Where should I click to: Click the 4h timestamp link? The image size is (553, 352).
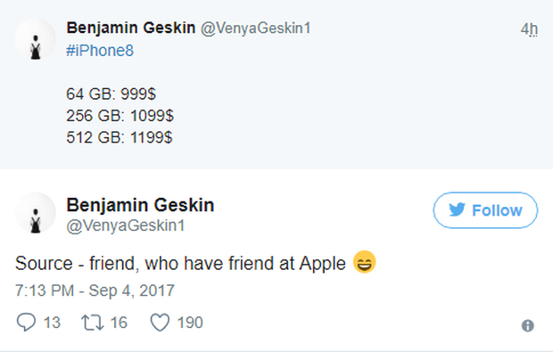coord(529,29)
